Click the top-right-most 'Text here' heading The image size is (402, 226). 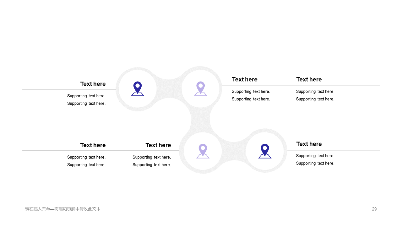tap(309, 79)
